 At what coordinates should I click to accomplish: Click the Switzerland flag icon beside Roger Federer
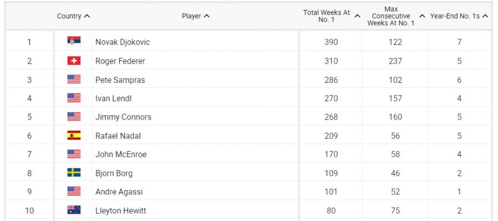[74, 61]
